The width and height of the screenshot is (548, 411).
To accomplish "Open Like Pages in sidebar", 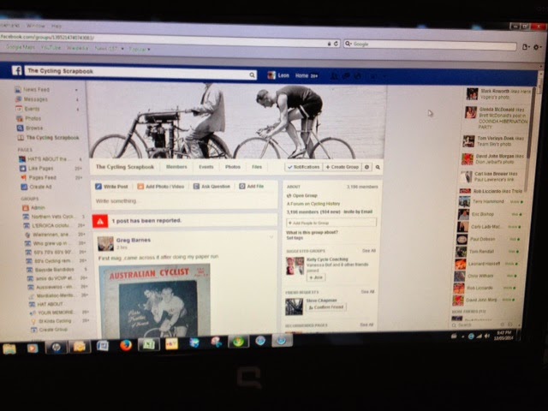I will click(41, 169).
